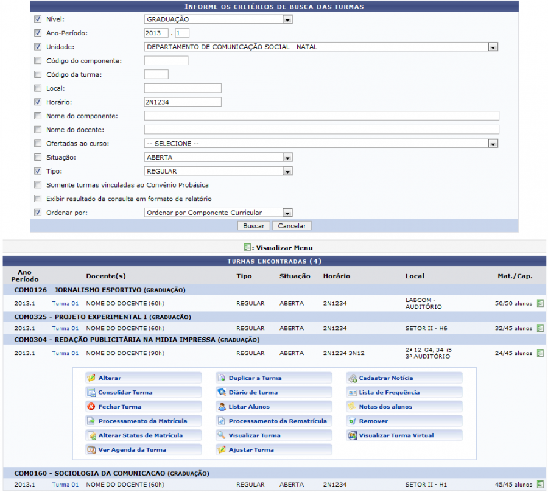Click the Notas dos alunos star icon

(x=352, y=407)
